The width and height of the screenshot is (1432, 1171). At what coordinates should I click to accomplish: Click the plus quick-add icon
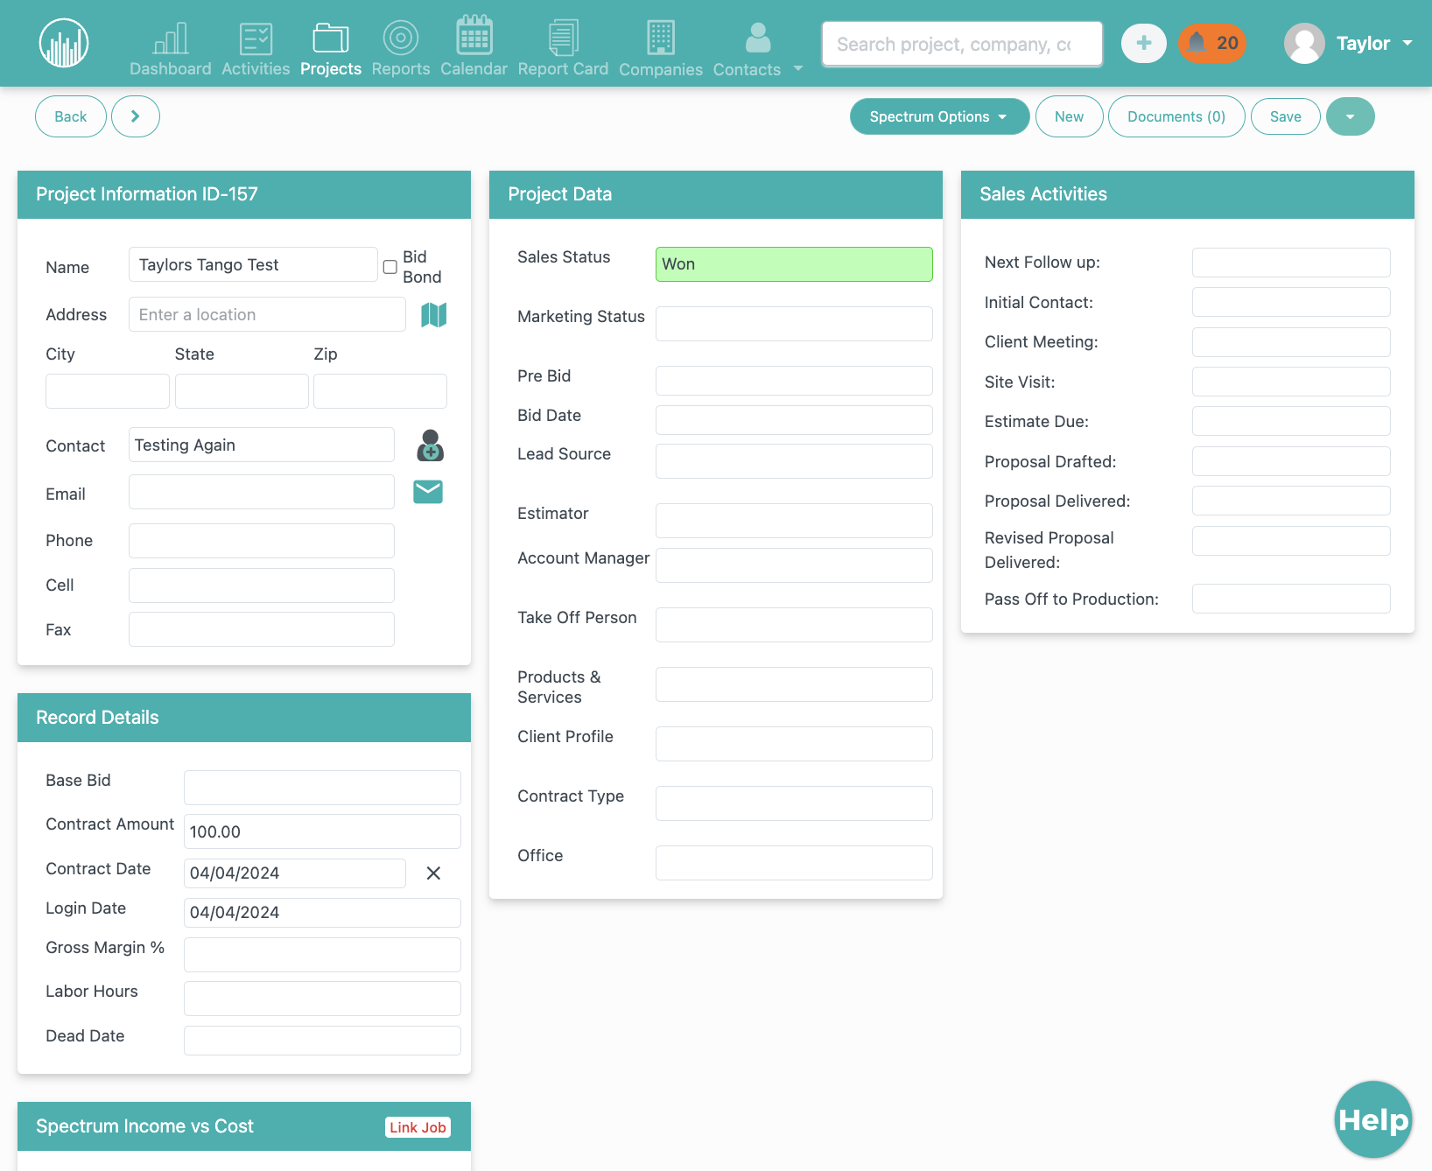[1144, 43]
